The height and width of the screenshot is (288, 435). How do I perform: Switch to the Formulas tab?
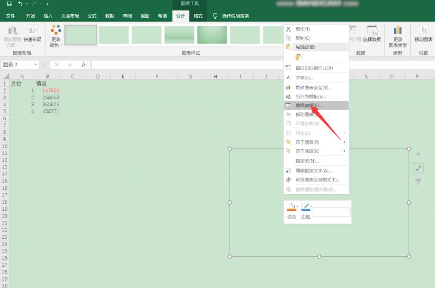pyautogui.click(x=92, y=16)
